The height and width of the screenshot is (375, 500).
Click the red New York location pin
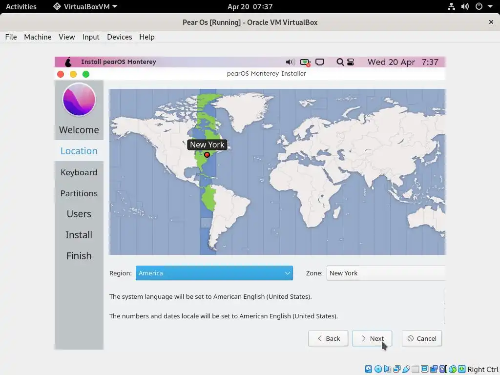[207, 155]
